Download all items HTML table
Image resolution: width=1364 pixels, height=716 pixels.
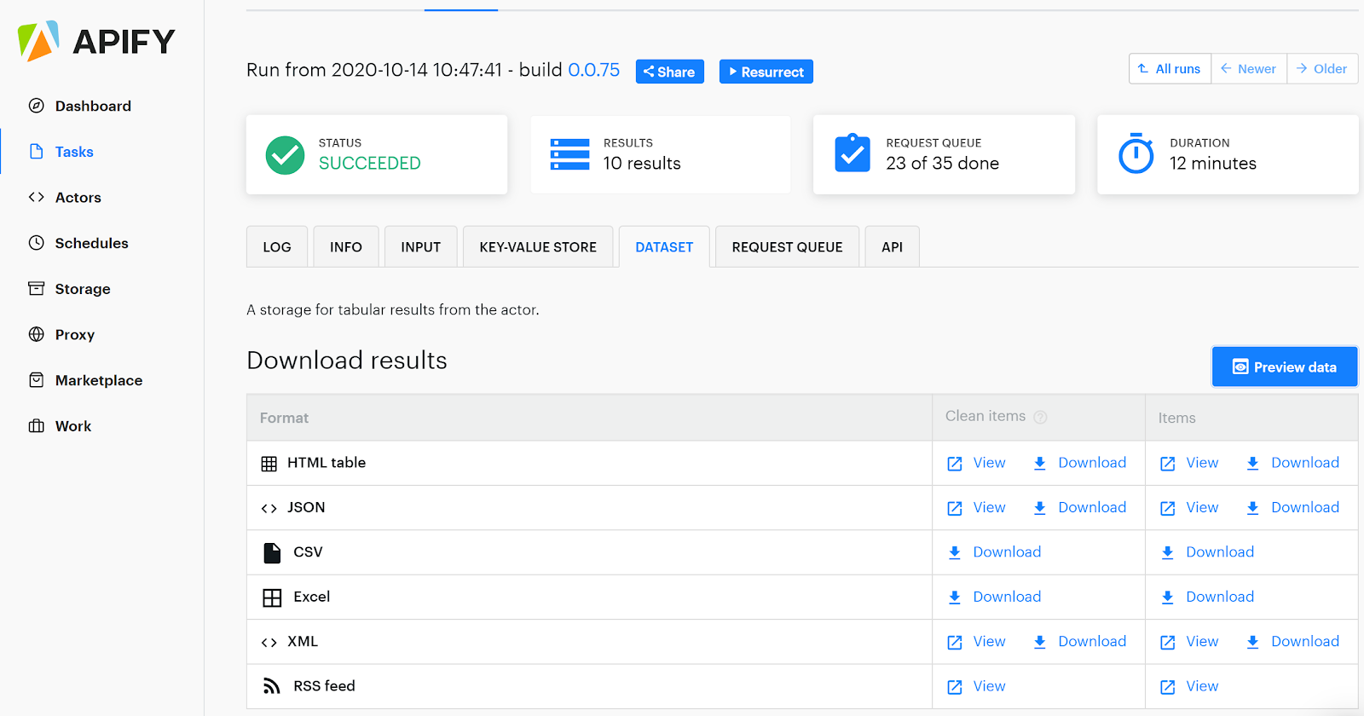pyautogui.click(x=1292, y=463)
